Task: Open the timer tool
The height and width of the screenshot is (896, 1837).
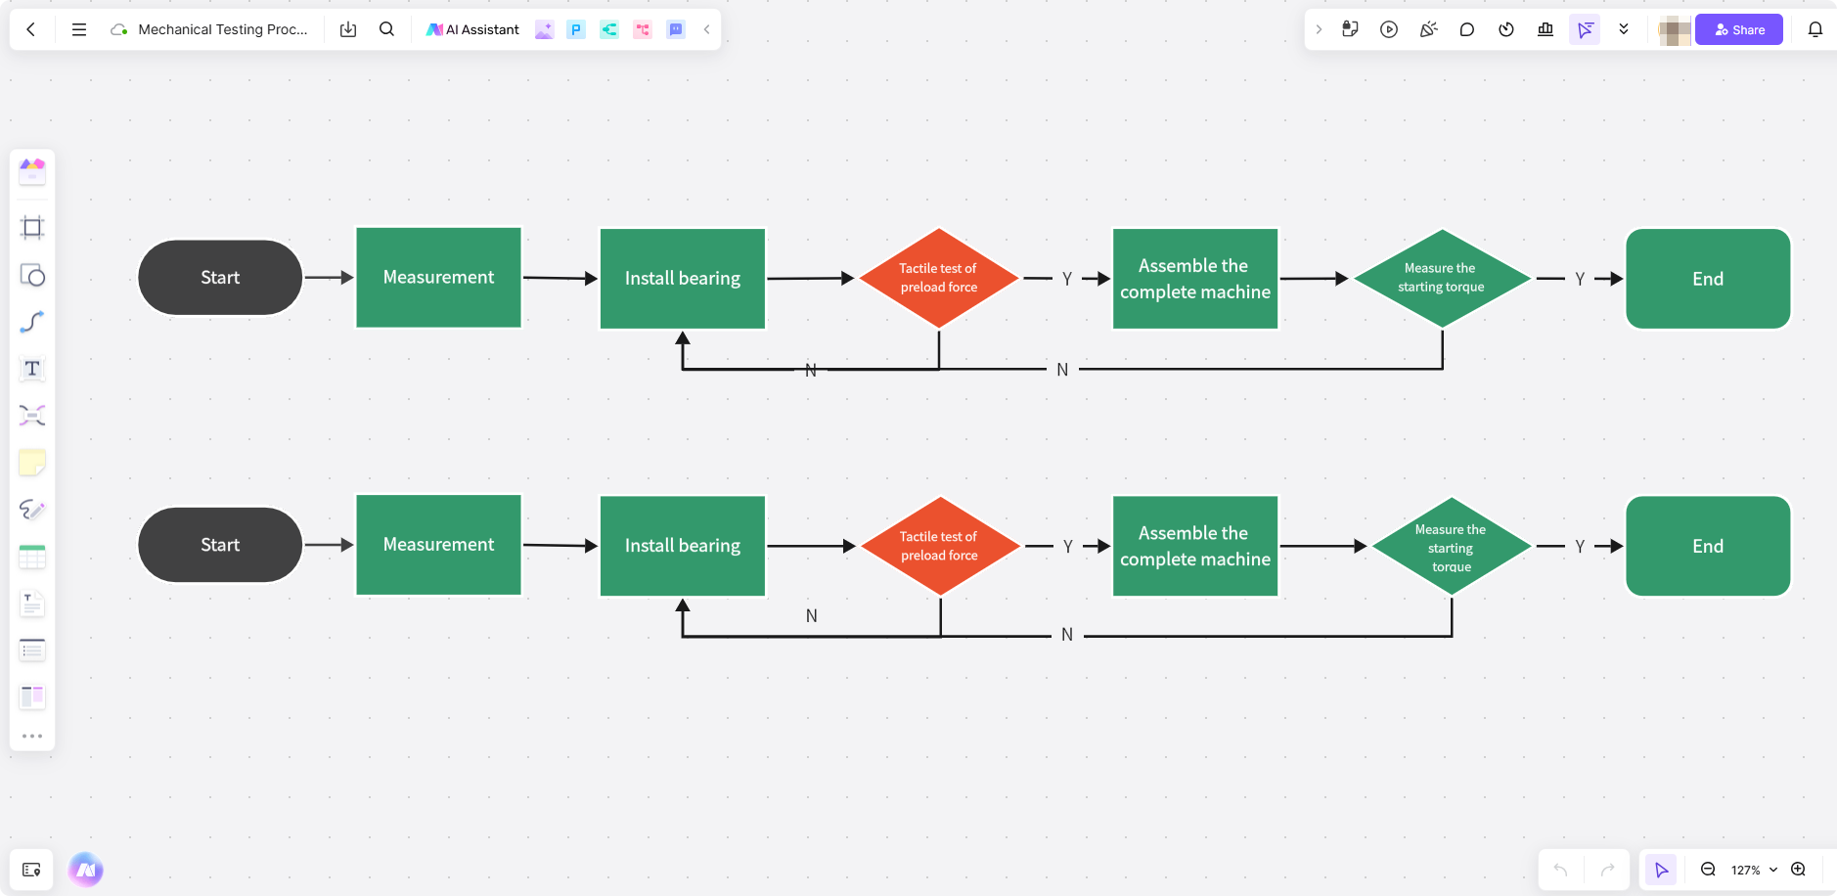Action: (x=1506, y=29)
